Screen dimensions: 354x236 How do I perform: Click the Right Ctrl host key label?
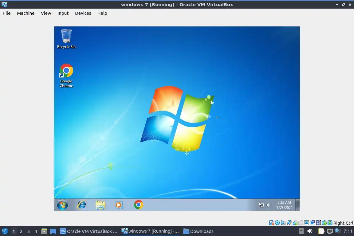pyautogui.click(x=343, y=223)
